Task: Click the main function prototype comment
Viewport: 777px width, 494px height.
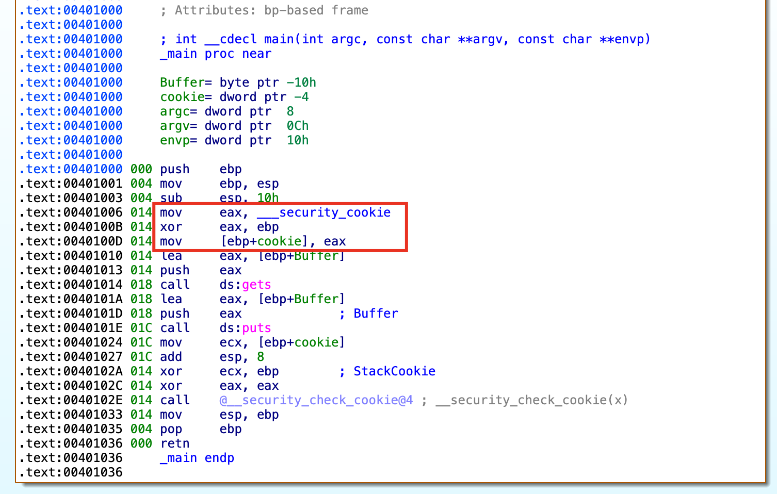Action: click(x=405, y=39)
